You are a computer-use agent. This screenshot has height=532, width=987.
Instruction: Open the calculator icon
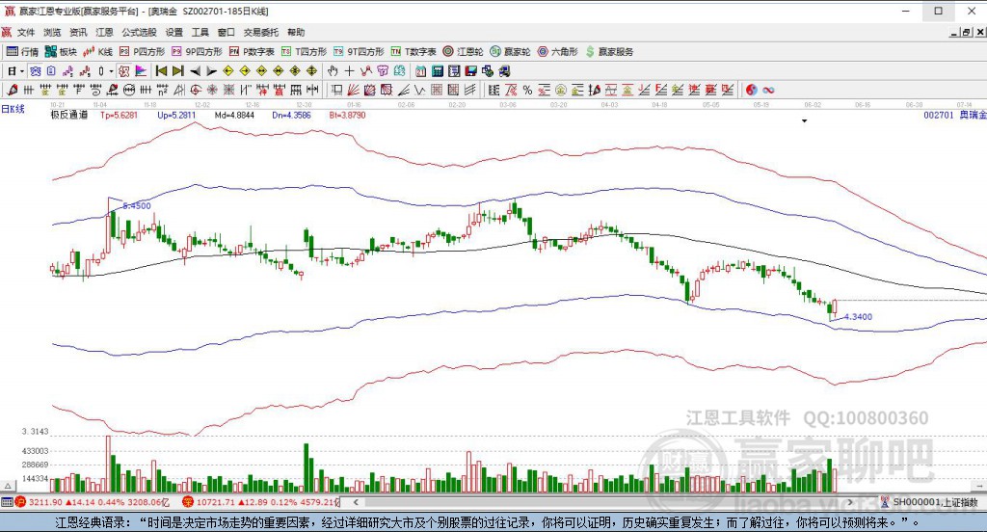[x=438, y=71]
